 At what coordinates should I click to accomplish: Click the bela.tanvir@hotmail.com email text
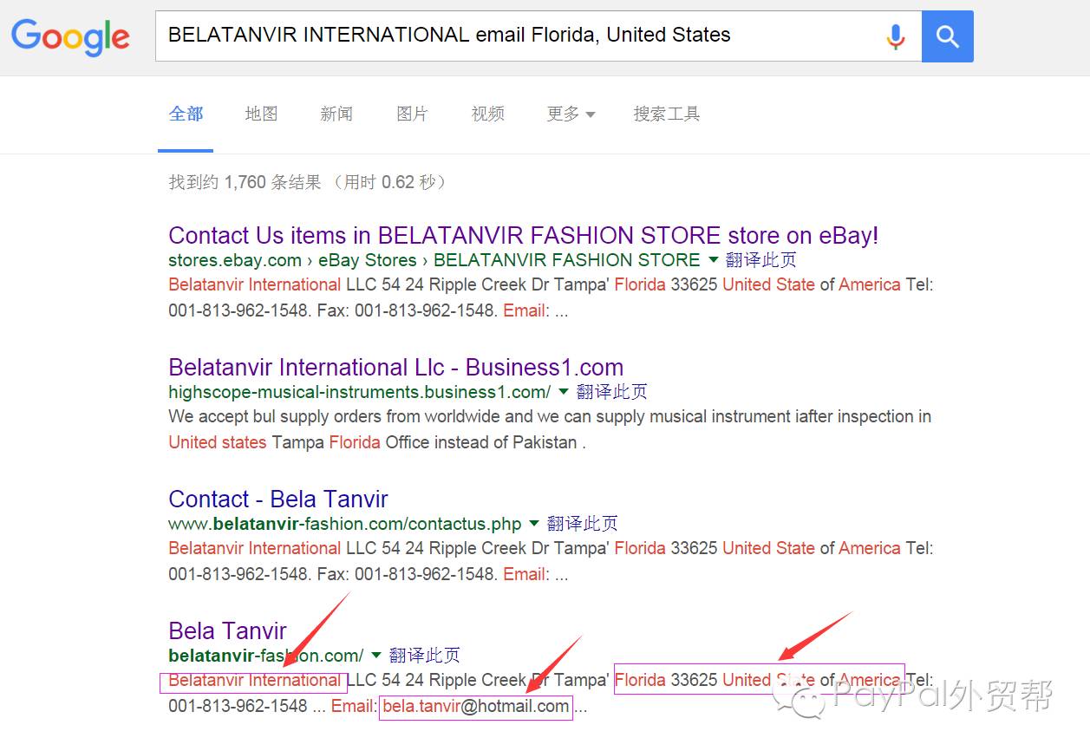(x=476, y=706)
